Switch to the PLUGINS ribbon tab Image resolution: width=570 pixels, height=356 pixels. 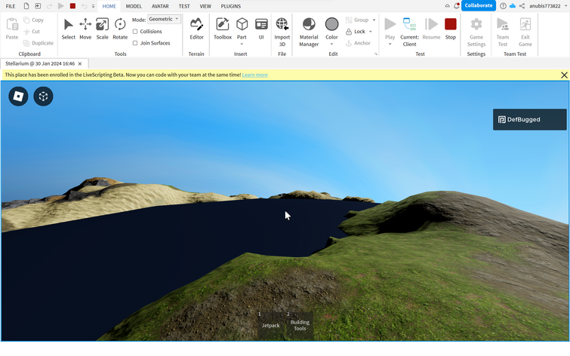[x=231, y=6]
